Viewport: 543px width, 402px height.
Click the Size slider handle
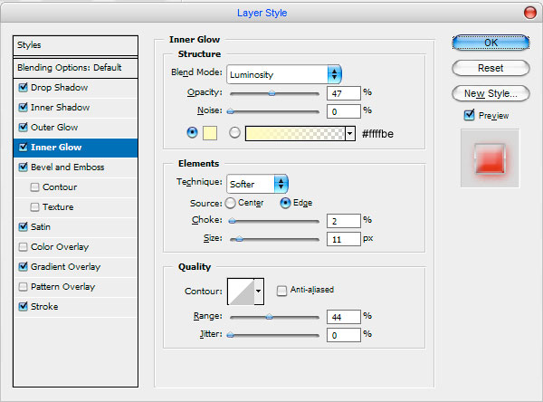(239, 239)
